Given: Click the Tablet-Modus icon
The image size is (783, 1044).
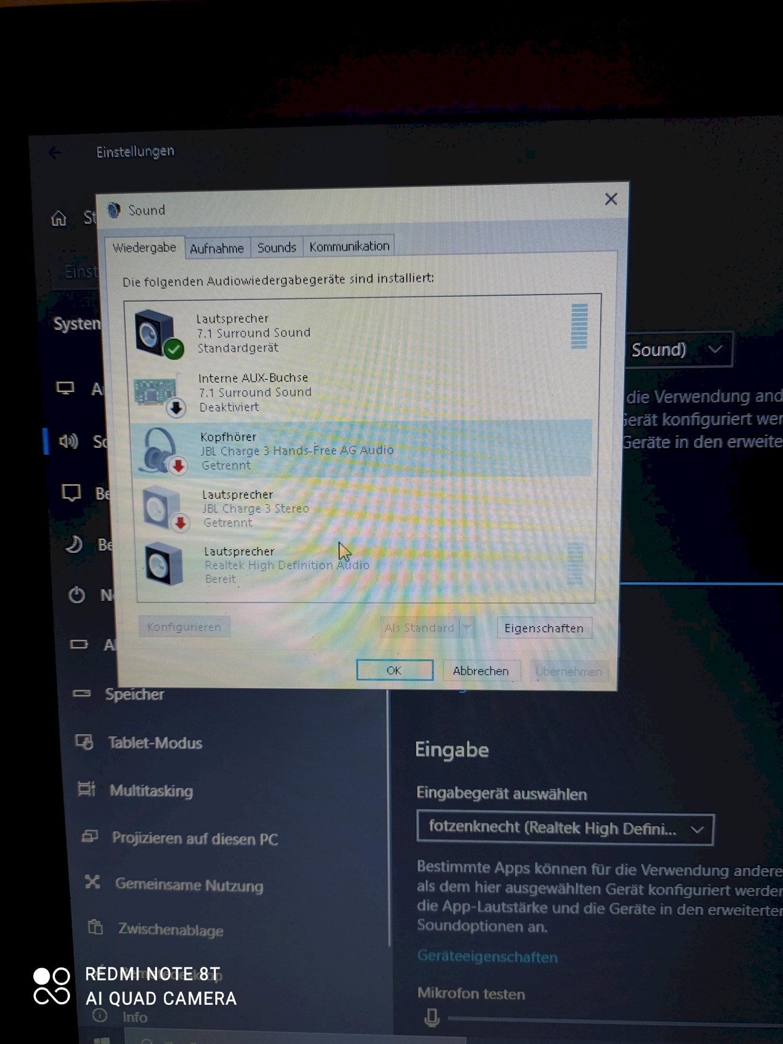Looking at the screenshot, I should pos(84,742).
